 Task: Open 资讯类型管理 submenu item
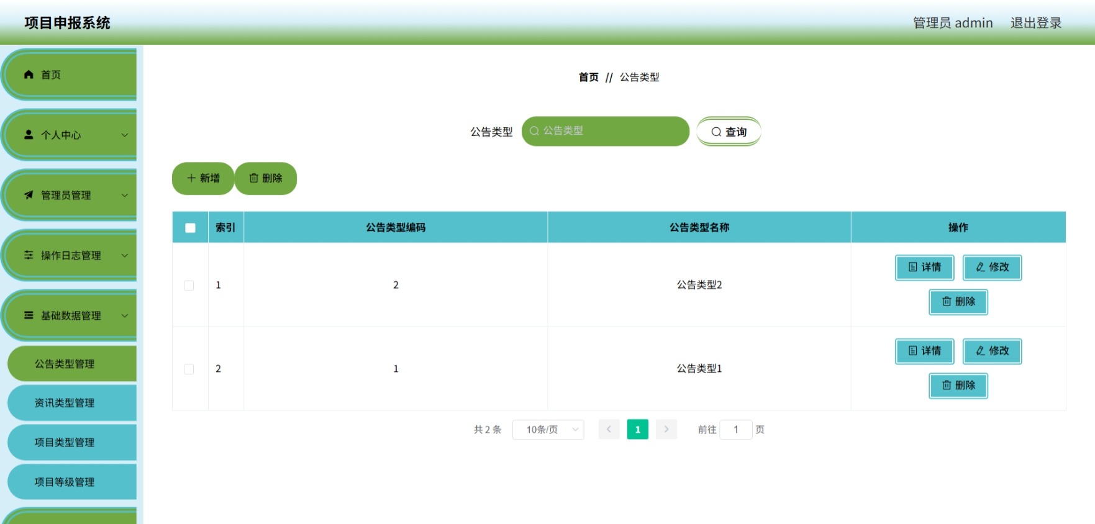72,403
